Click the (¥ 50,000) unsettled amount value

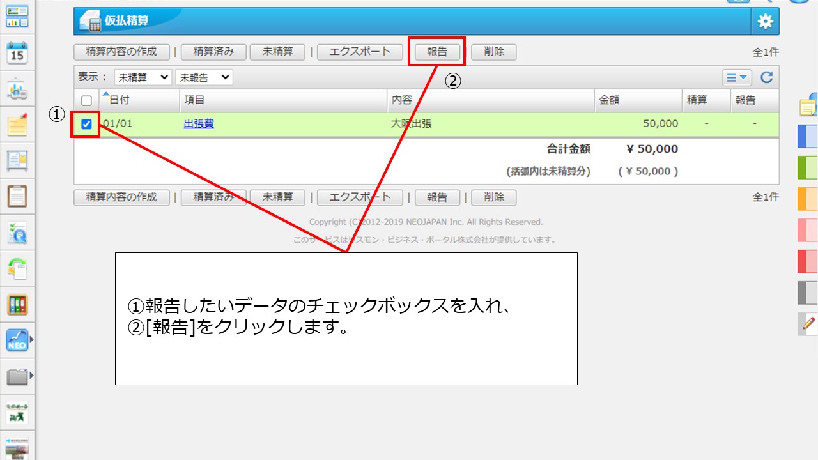[x=648, y=171]
